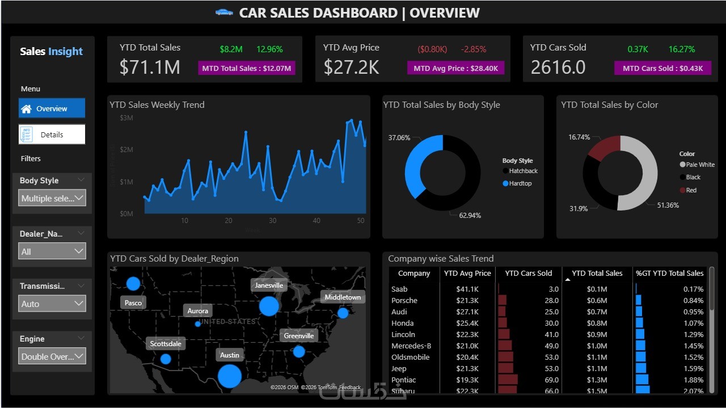Viewport: 726px width, 408px height.
Task: Sort by YTD Avg Price column header
Action: tap(467, 273)
